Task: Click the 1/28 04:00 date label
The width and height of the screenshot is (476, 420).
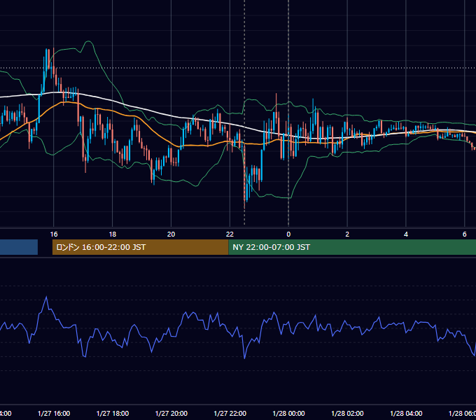Action: coord(406,413)
